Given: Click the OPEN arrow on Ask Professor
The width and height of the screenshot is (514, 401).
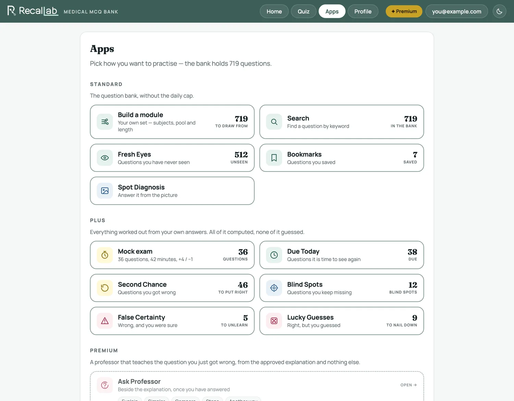Looking at the screenshot, I should tap(408, 385).
